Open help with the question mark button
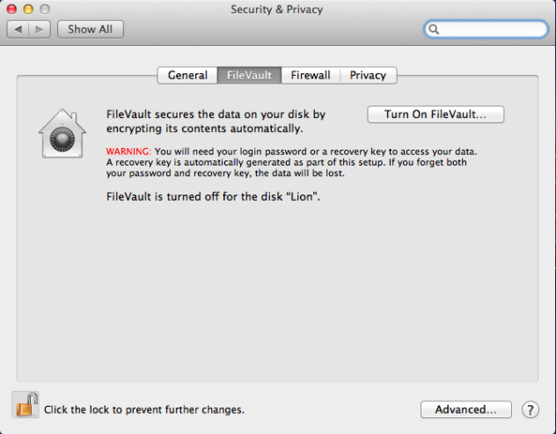 [x=530, y=410]
